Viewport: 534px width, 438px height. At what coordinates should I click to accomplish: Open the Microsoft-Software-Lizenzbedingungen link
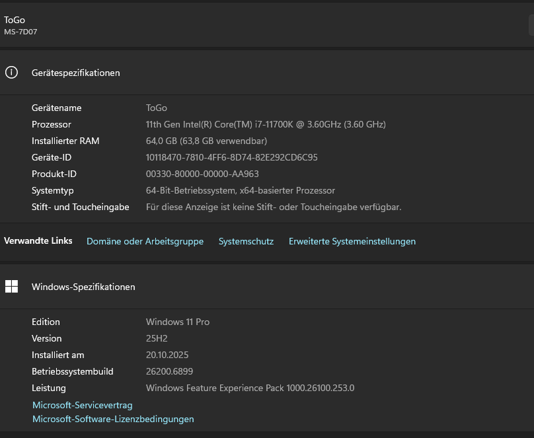click(x=113, y=419)
